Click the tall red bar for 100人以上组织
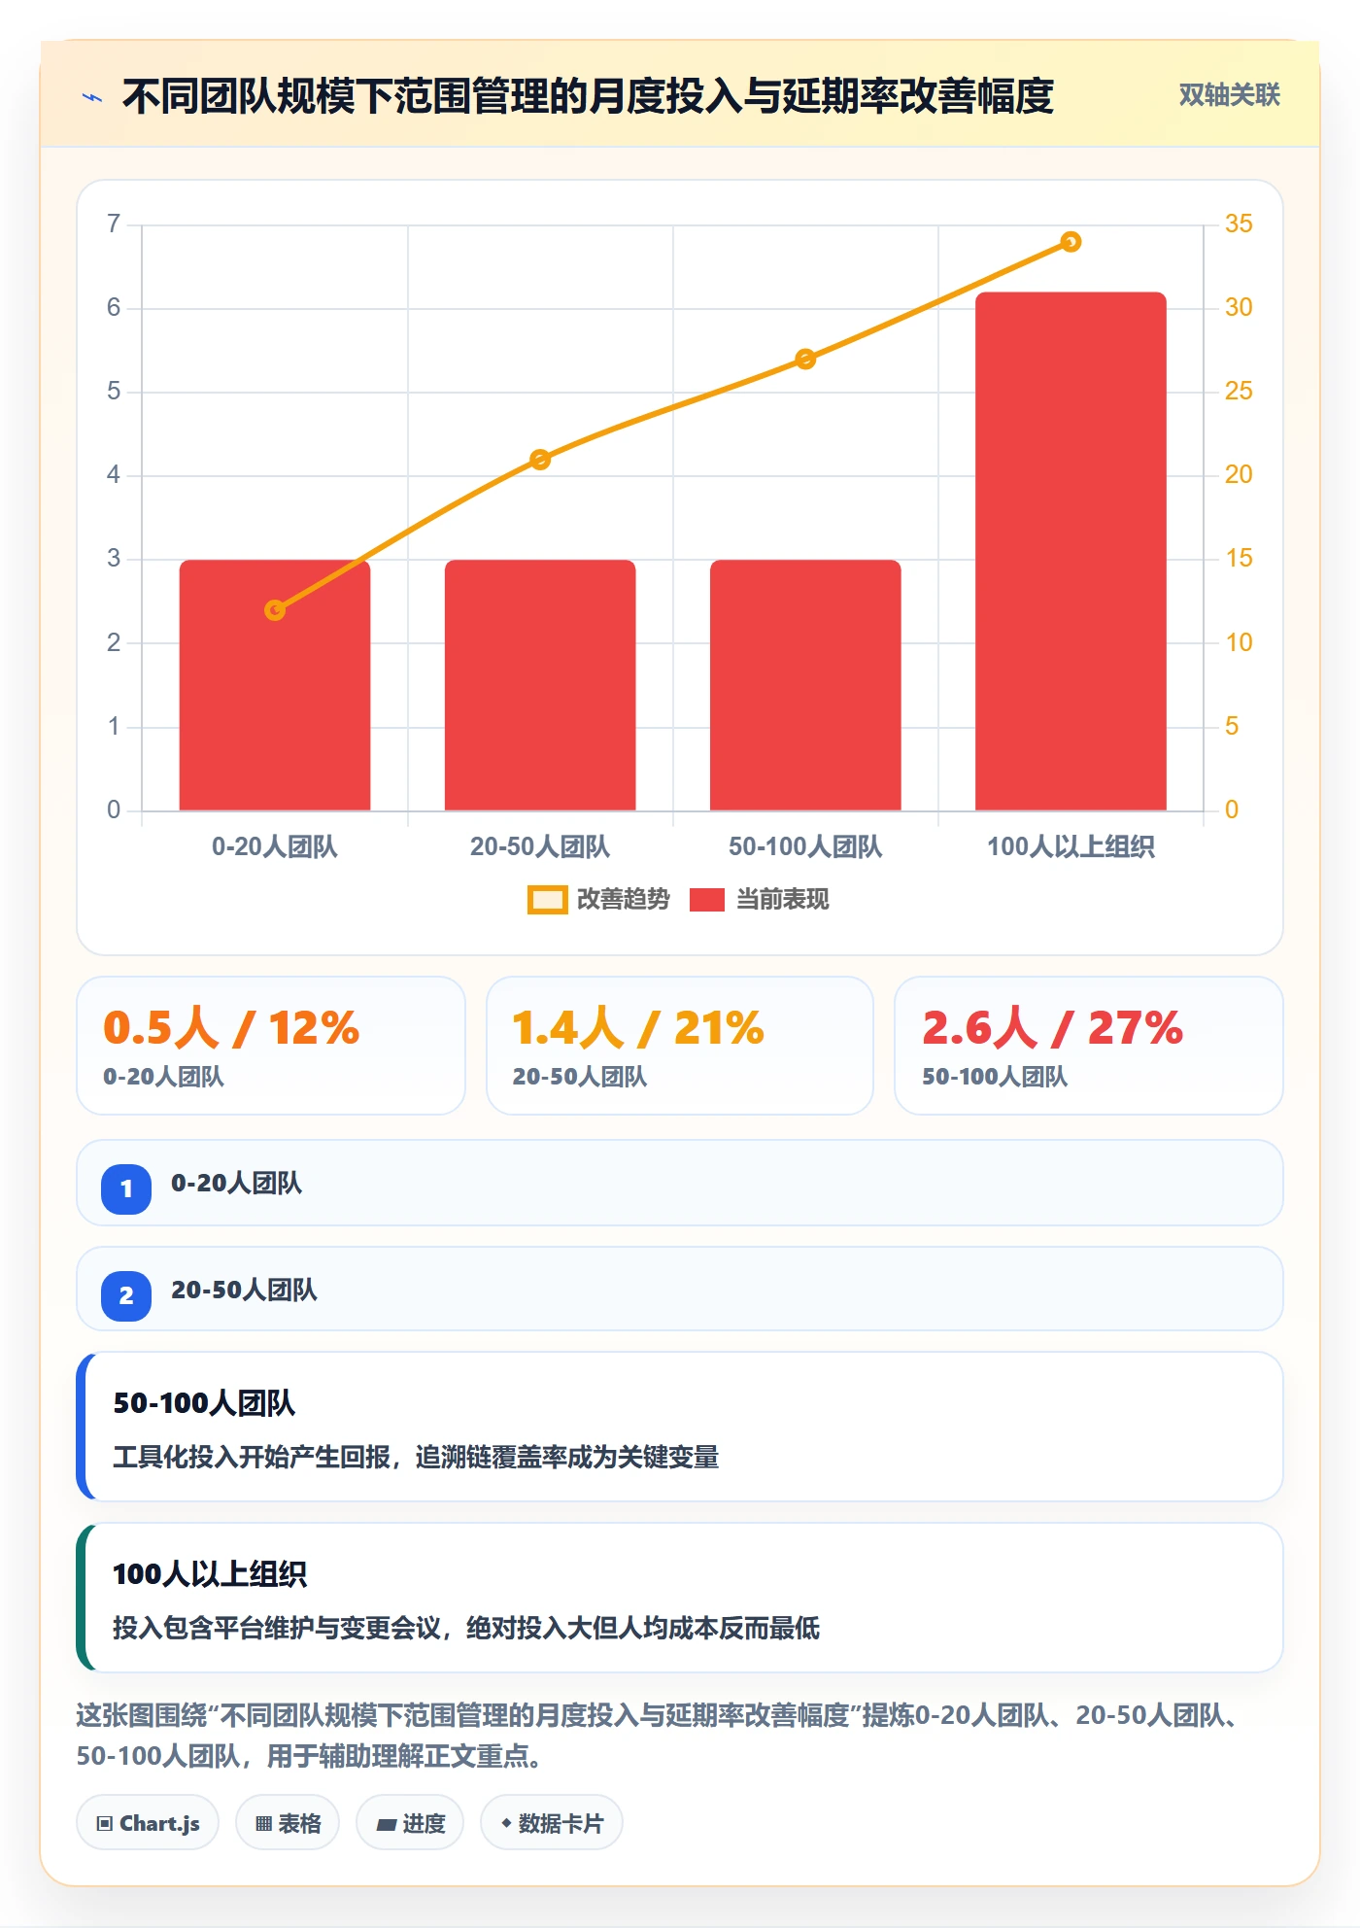The height and width of the screenshot is (1928, 1360). (x=1071, y=551)
